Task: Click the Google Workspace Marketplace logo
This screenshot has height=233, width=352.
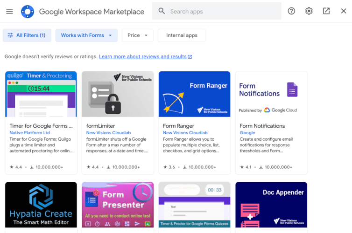Action: [x=28, y=12]
